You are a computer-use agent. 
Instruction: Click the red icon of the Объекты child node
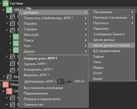(x=9, y=91)
